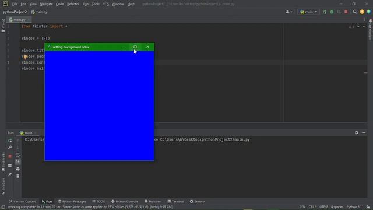
Task: Open the Window menu
Action: 118,4
